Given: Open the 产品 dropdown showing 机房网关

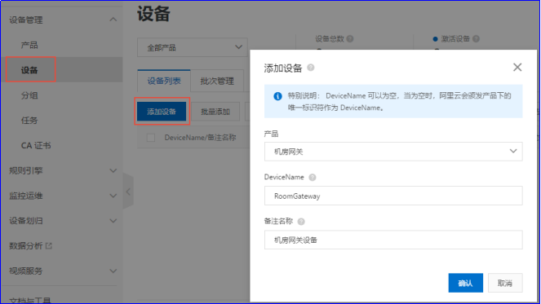Looking at the screenshot, I should point(393,152).
